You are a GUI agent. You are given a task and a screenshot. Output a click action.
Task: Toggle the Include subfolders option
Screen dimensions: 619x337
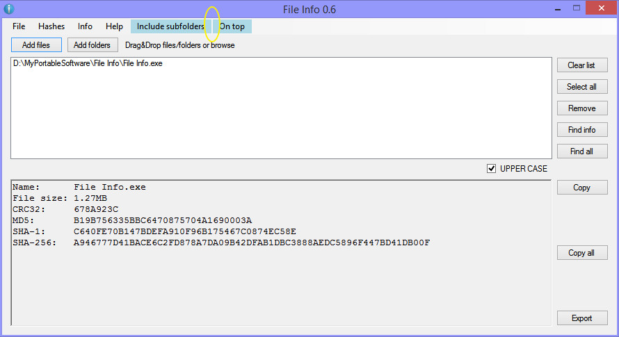click(x=170, y=26)
